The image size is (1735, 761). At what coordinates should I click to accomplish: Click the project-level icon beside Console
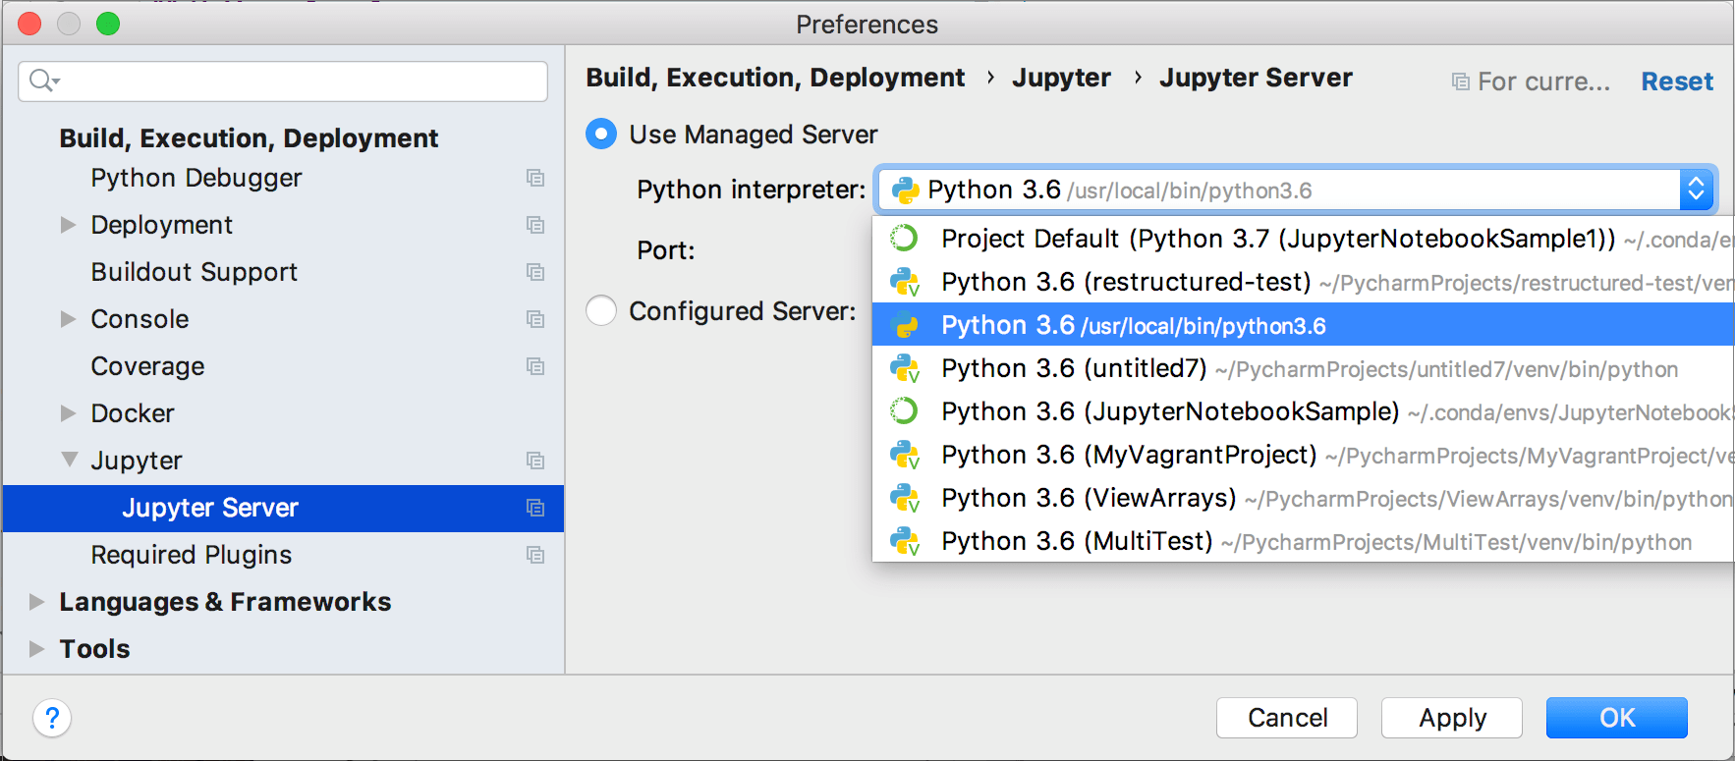(535, 319)
